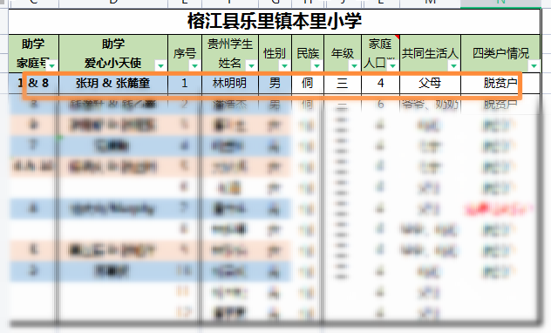Screen dimensions: 551x333
Task: Select the title cell 榕江县乐里镇本里小学
Action: coord(274,22)
